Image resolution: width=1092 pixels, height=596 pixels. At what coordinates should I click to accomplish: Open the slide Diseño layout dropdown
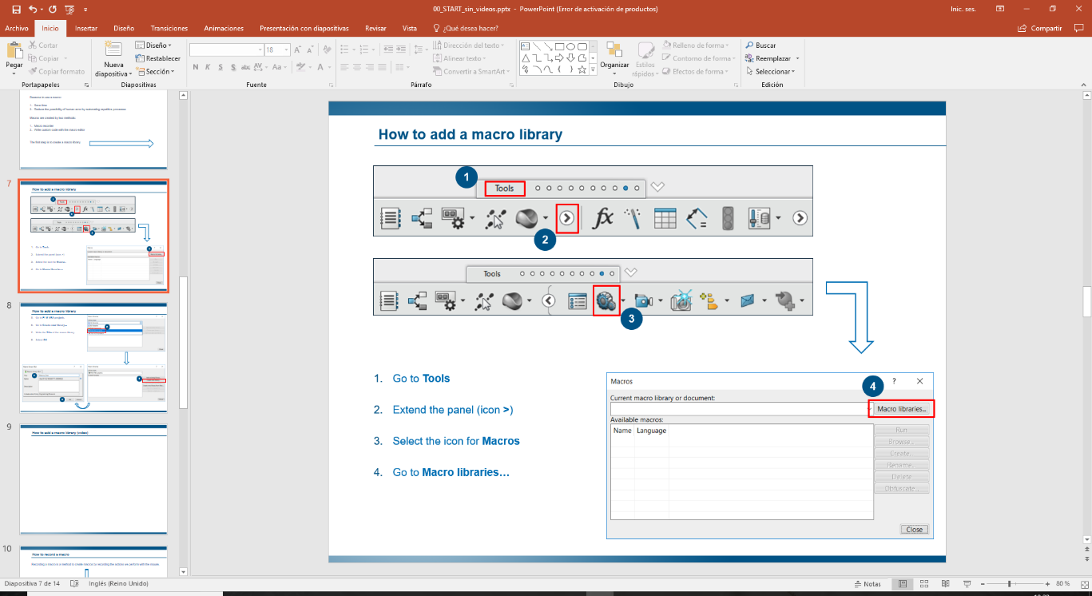153,46
